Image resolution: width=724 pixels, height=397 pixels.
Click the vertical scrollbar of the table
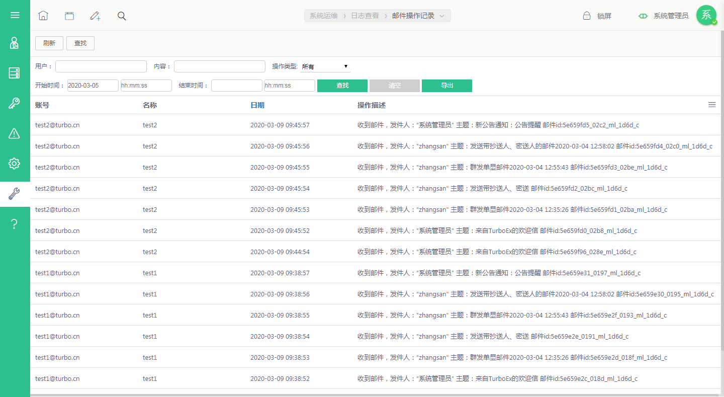(722, 191)
